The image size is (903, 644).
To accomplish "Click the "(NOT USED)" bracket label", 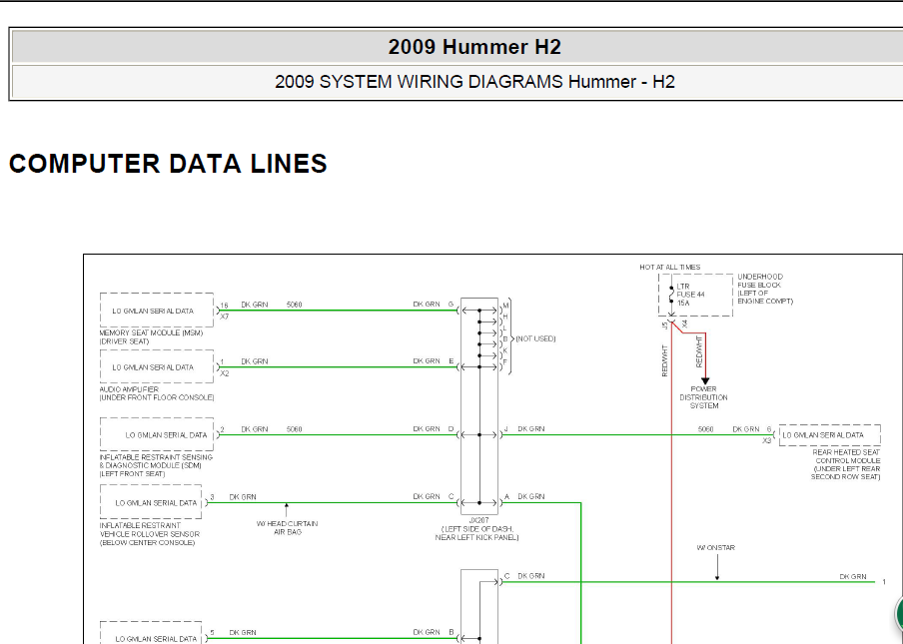I will [535, 339].
